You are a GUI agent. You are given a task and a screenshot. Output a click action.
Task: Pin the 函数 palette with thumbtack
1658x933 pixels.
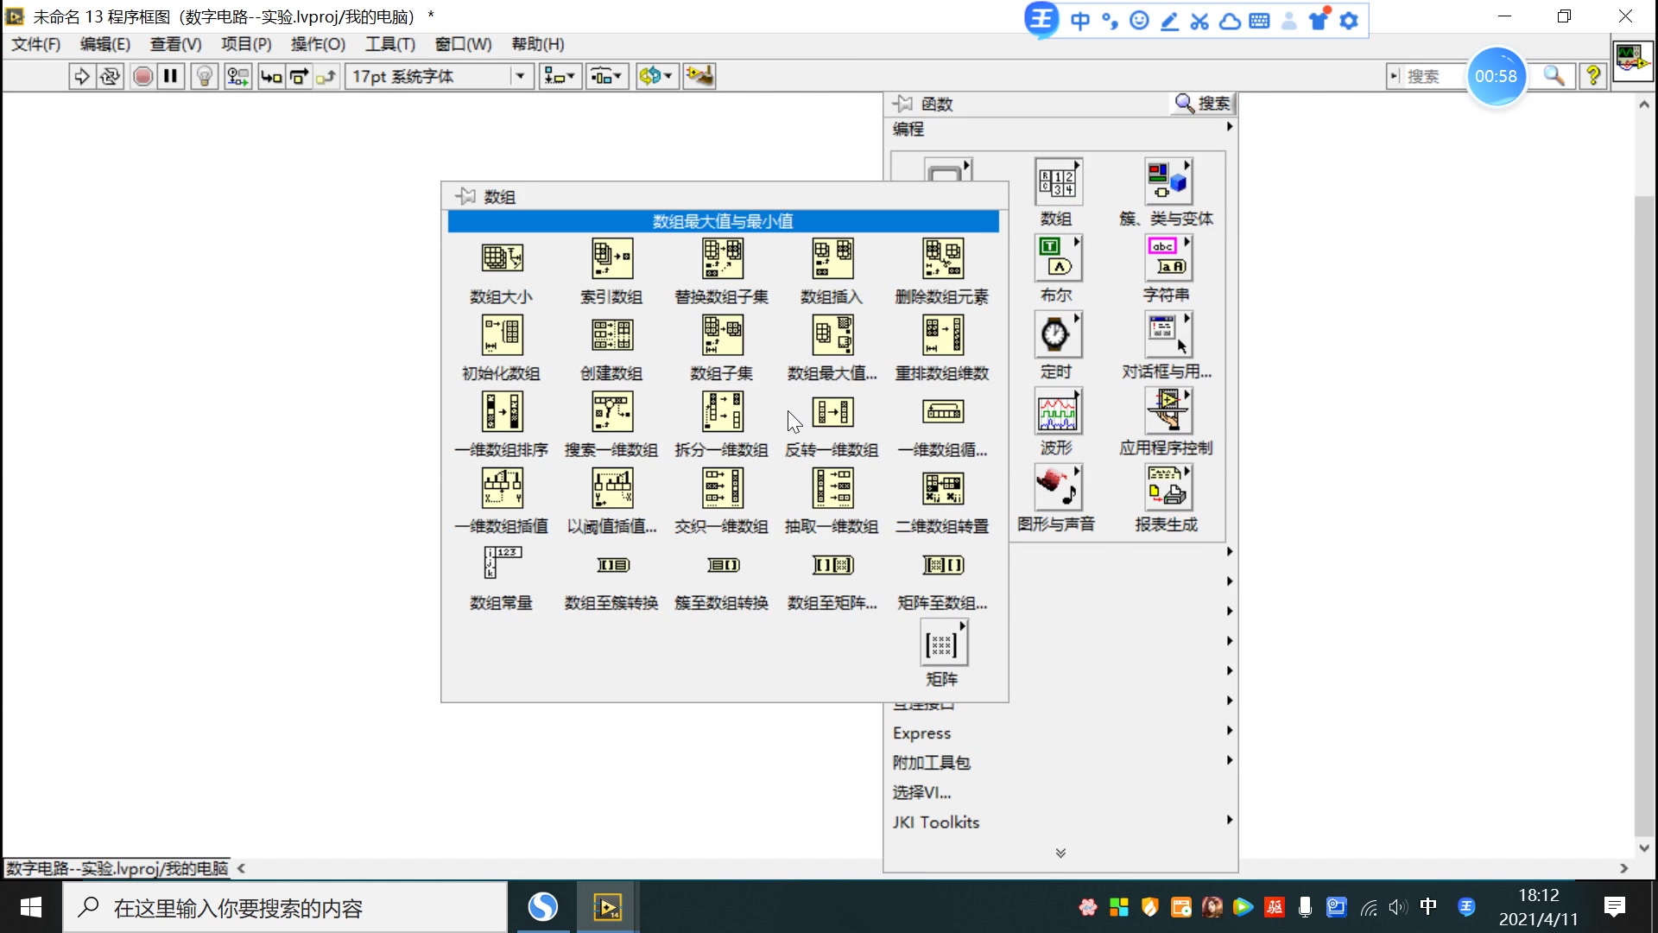903,104
